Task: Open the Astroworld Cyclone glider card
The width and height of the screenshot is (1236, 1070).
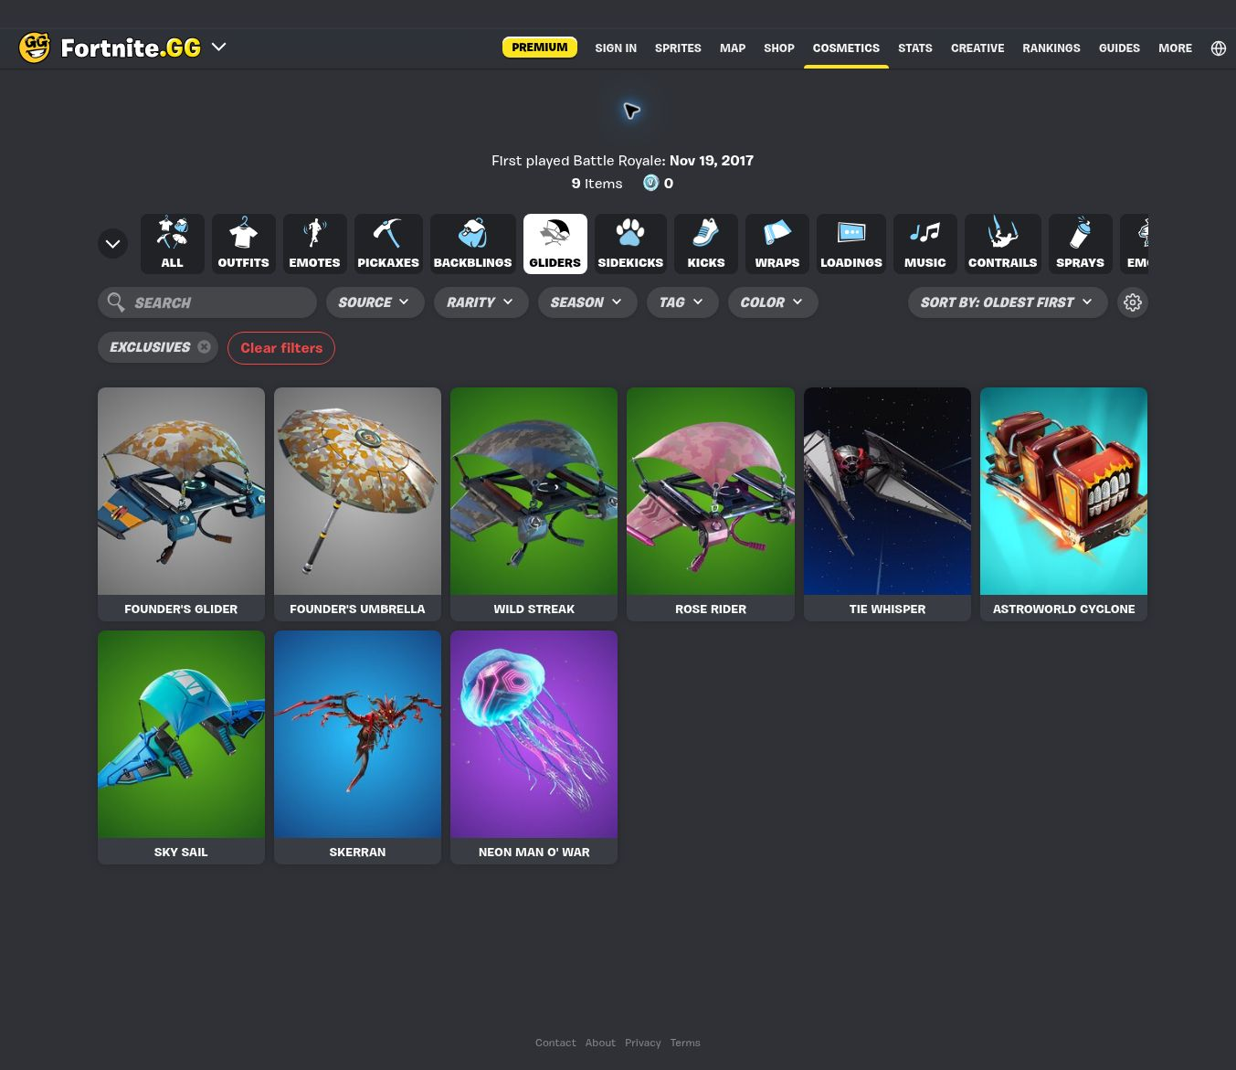Action: 1063,504
